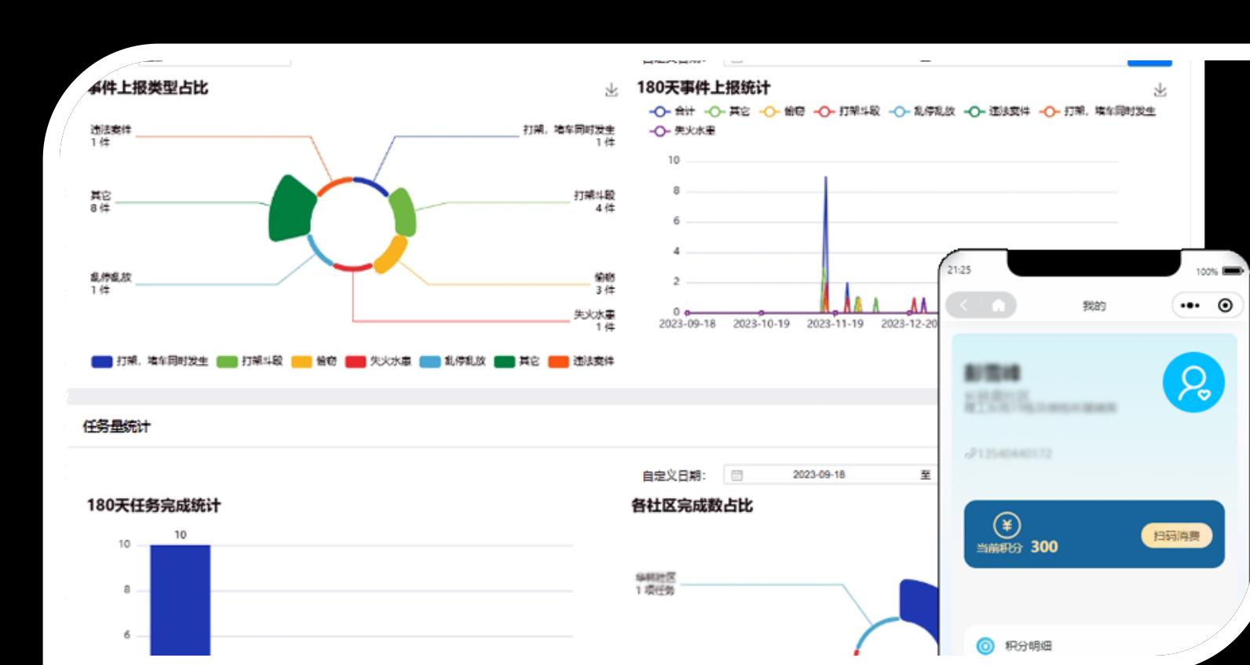The width and height of the screenshot is (1250, 665).
Task: Toggle 打架、堵车同时发生 line legend entry
Action: pos(1098,111)
